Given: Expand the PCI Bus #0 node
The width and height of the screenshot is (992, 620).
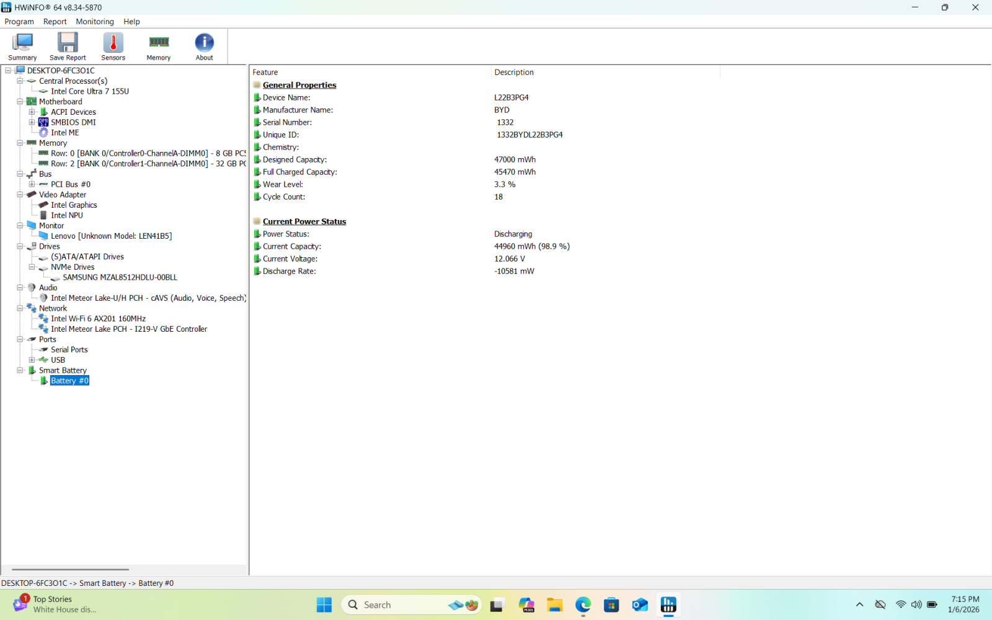Looking at the screenshot, I should (32, 184).
